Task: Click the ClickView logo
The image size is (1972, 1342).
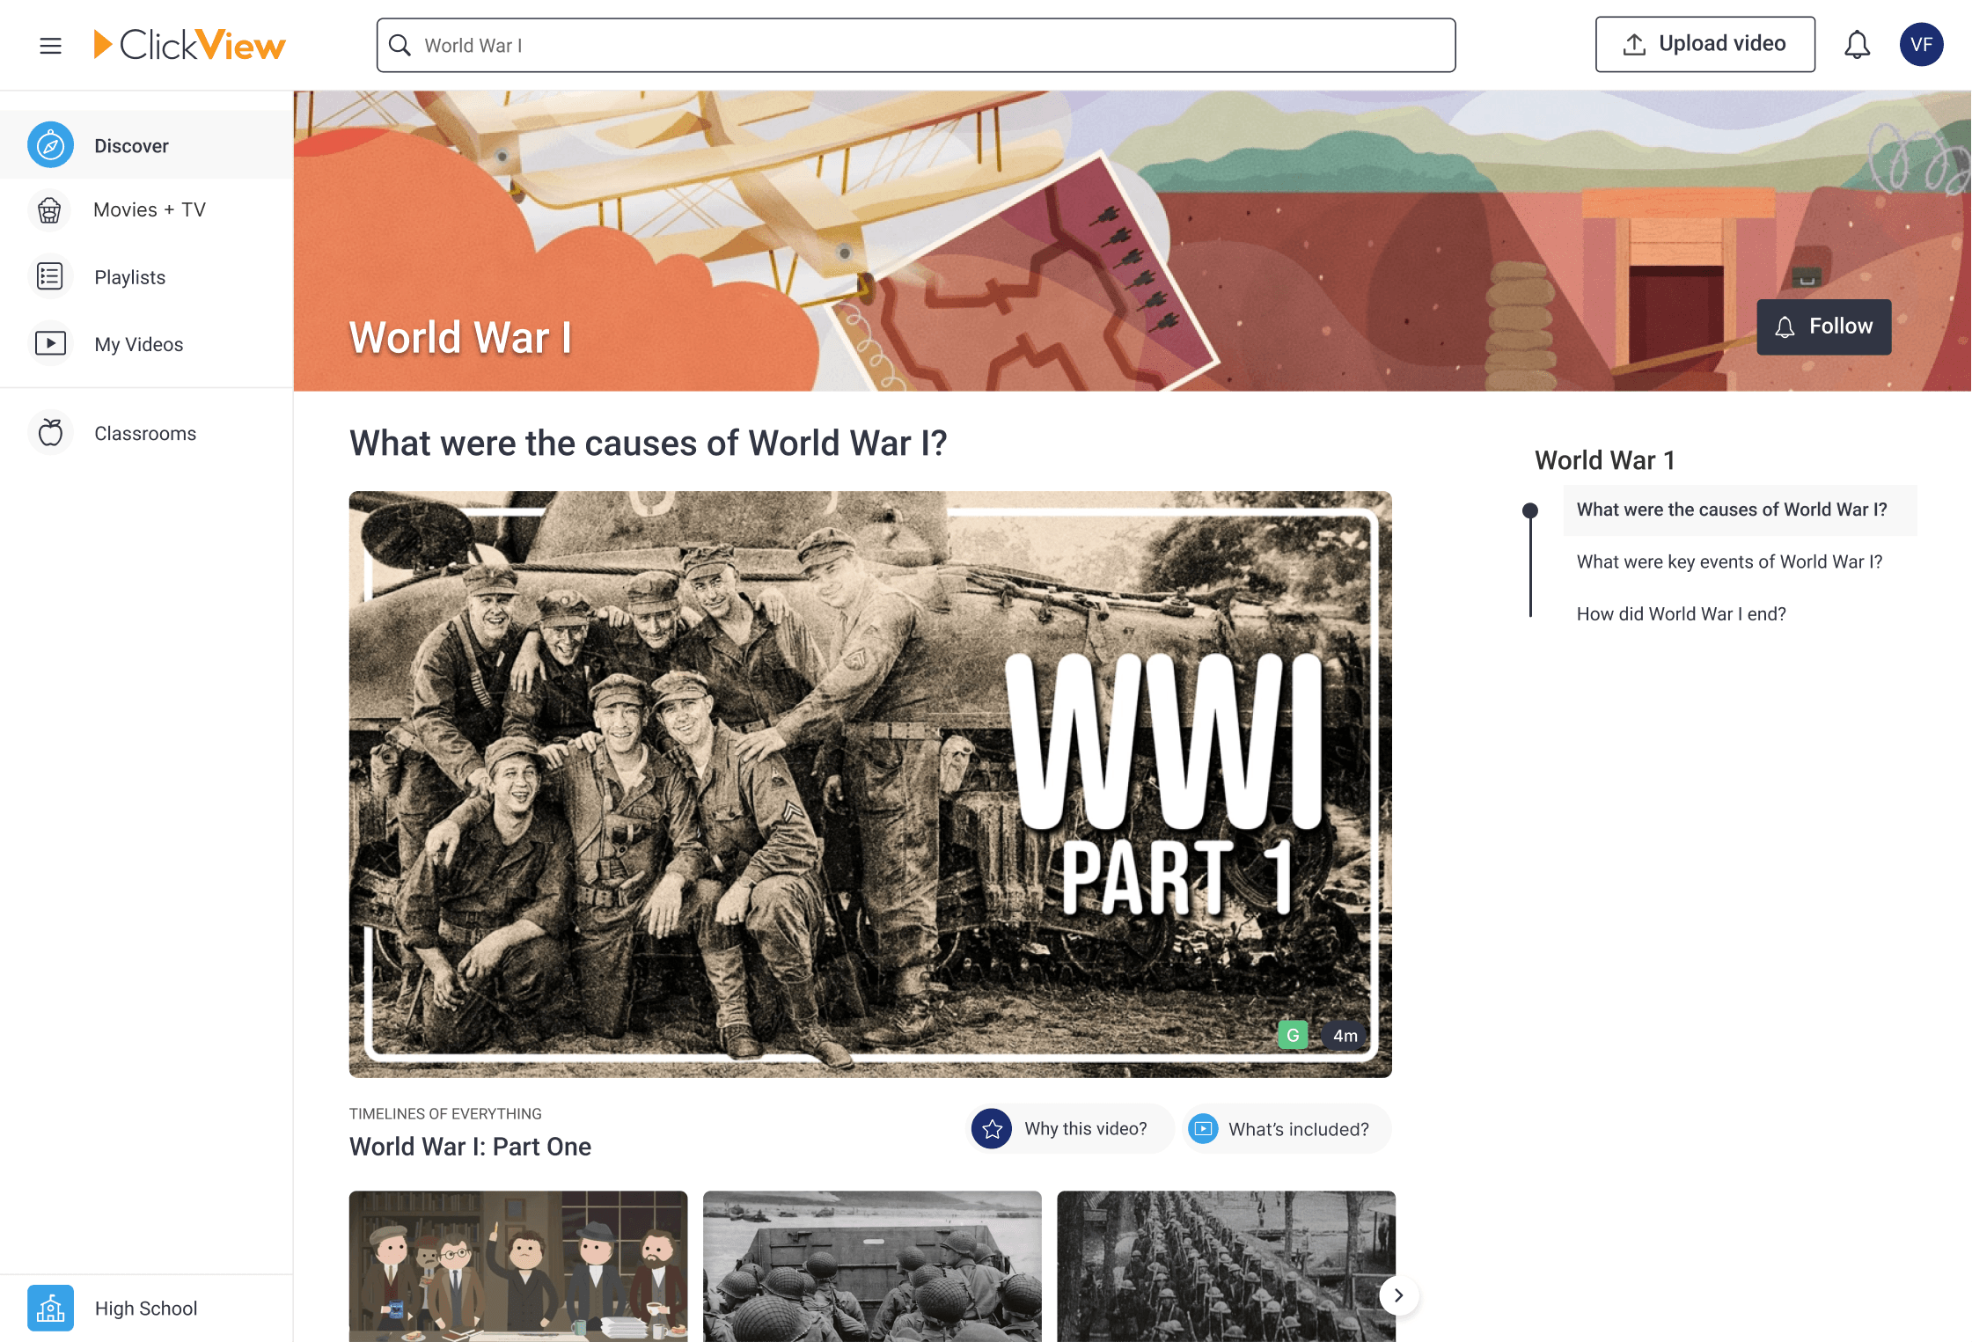Action: click(189, 45)
